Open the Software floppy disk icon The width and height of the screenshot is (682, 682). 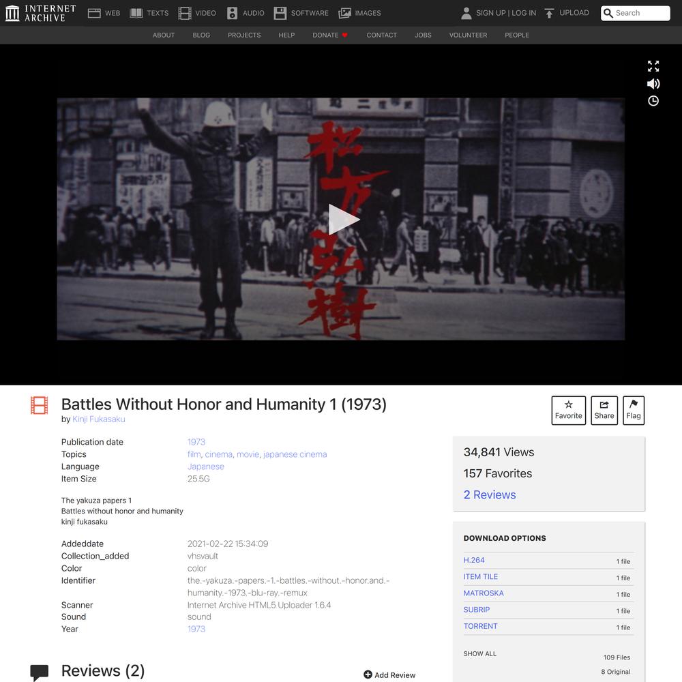pos(280,13)
